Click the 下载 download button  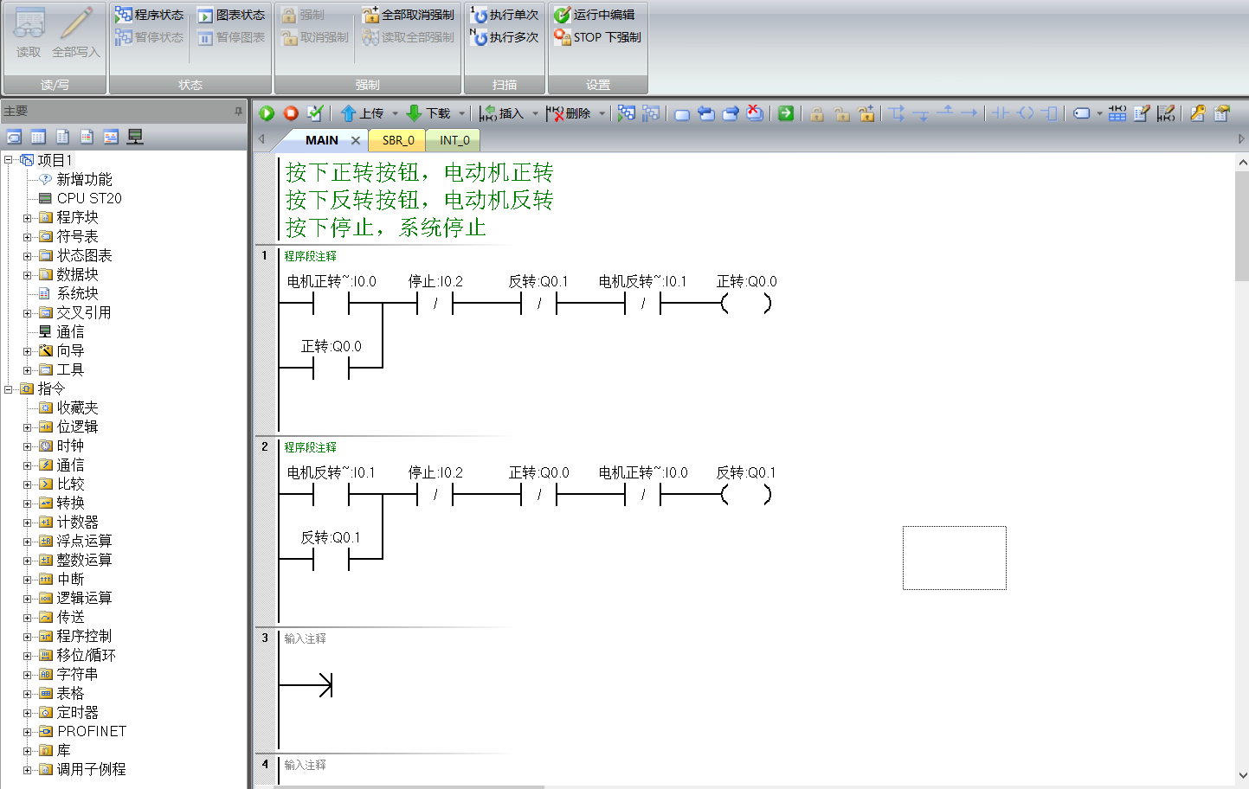[x=428, y=113]
